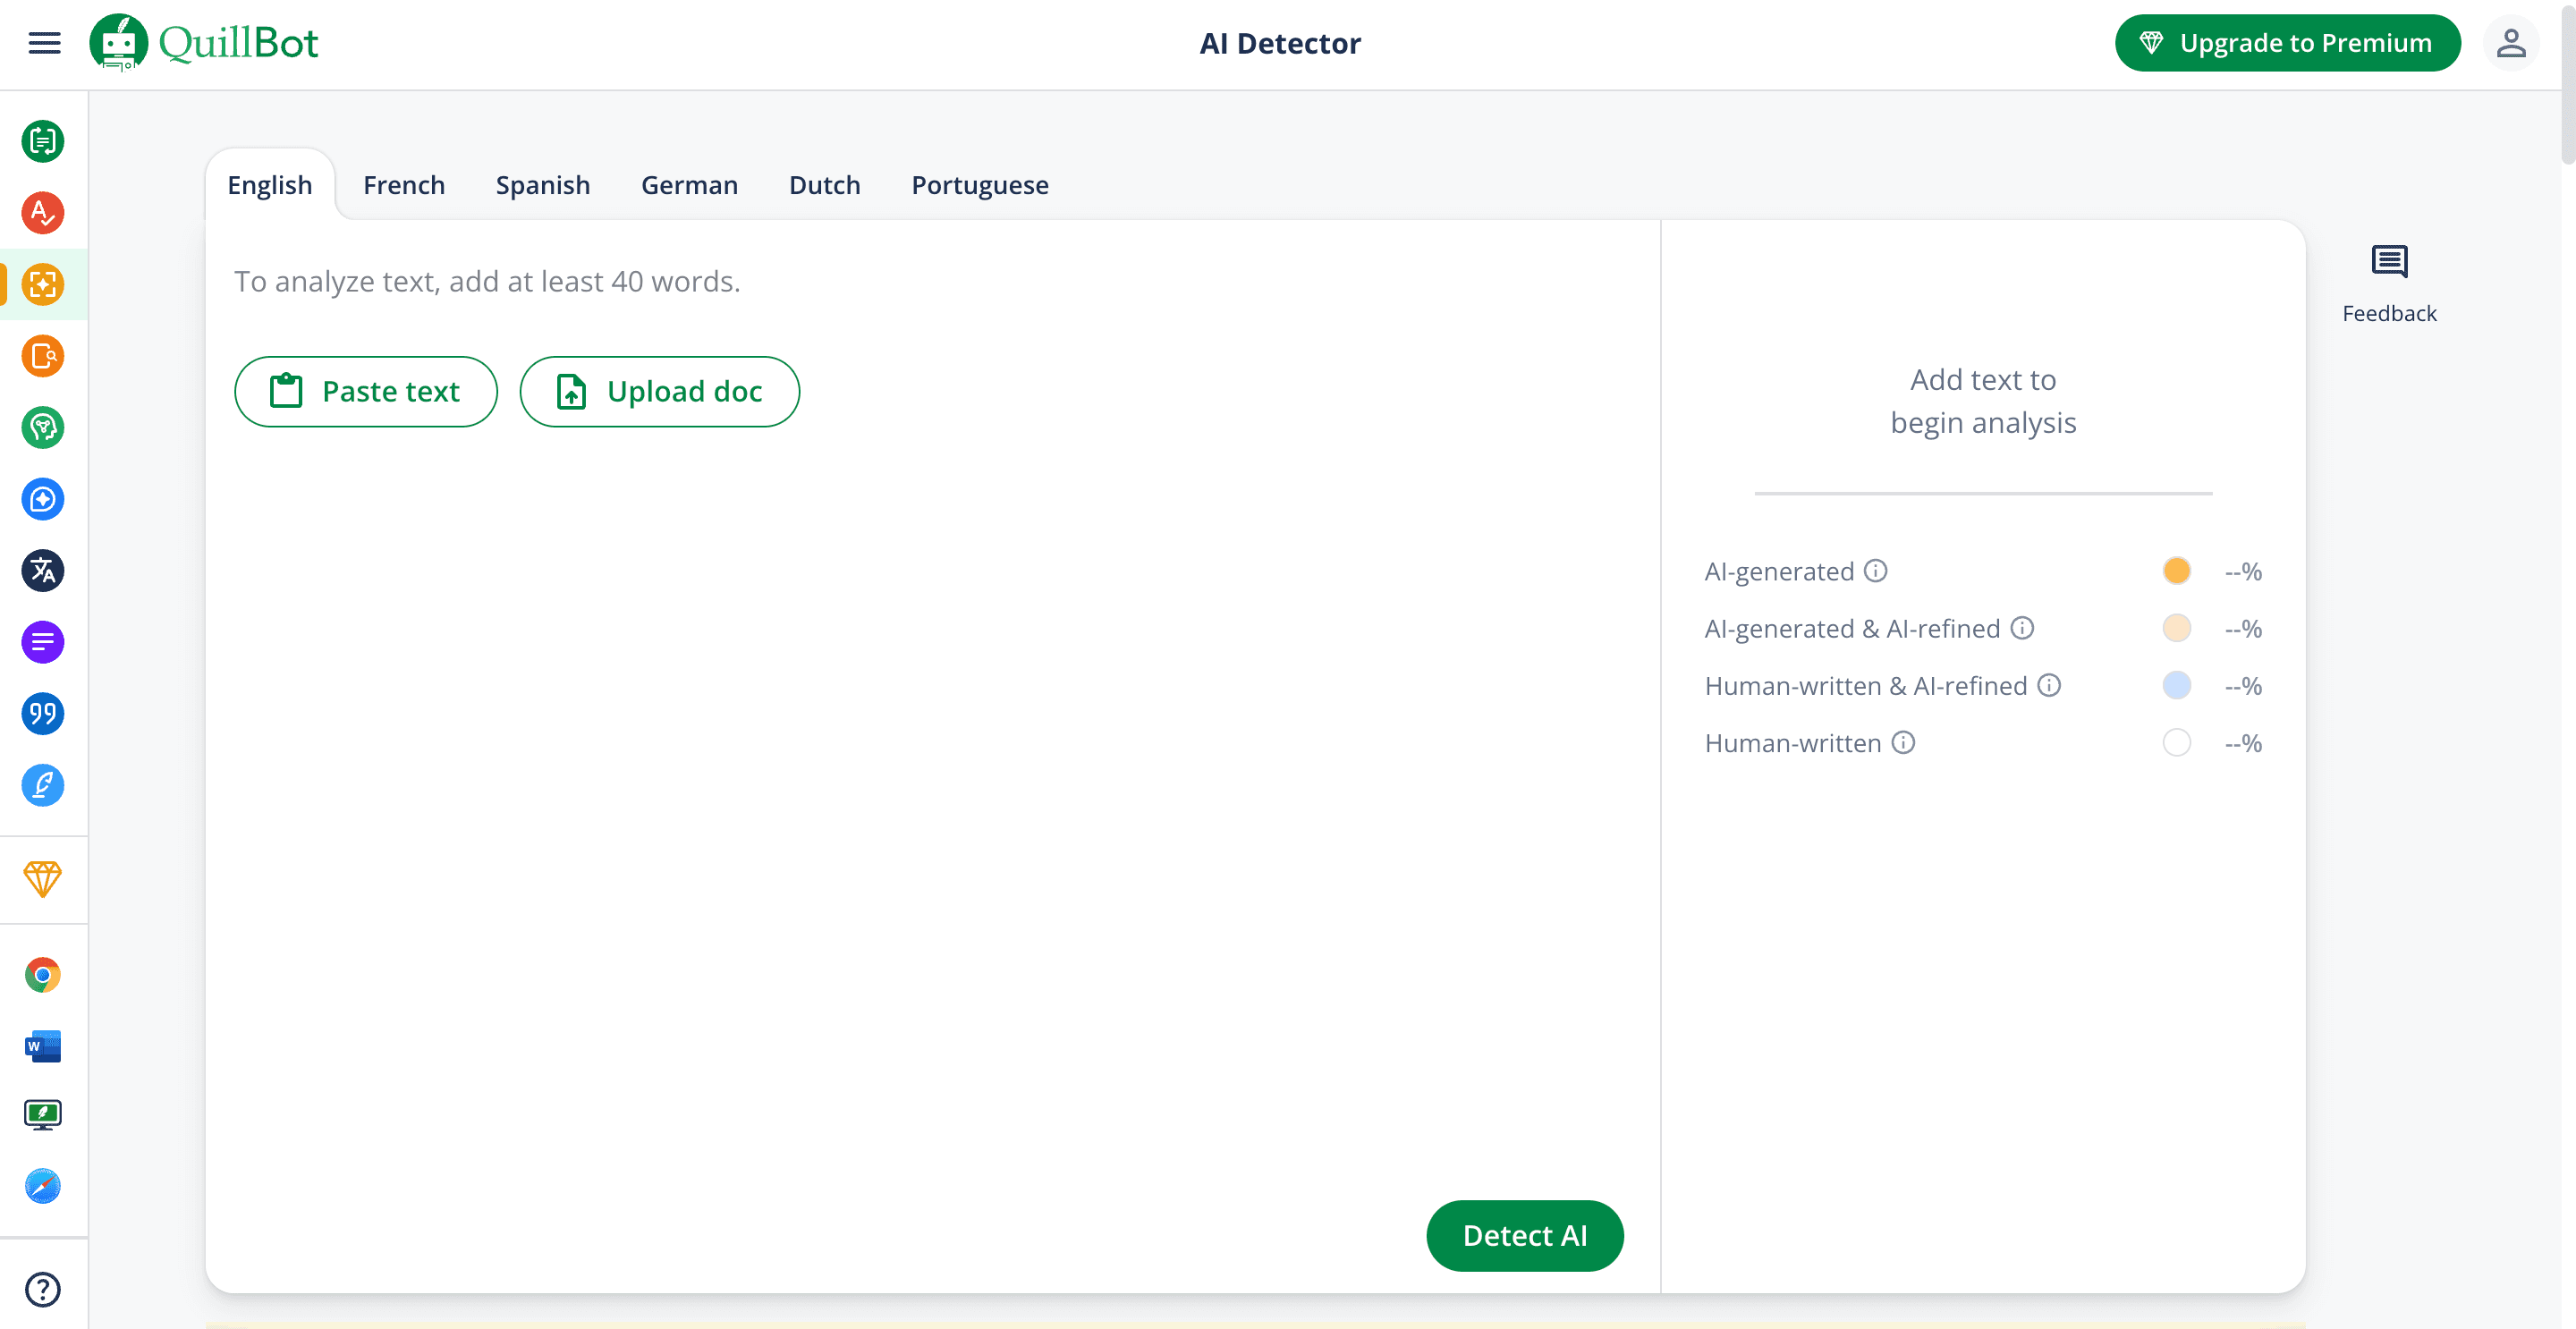Switch to the Portuguese tab
Viewport: 2576px width, 1329px height.
(980, 185)
